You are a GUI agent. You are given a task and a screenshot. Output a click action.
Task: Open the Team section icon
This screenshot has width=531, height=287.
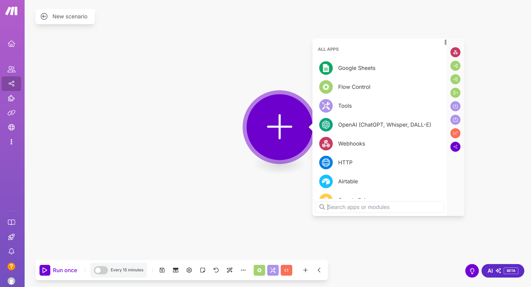(x=11, y=69)
